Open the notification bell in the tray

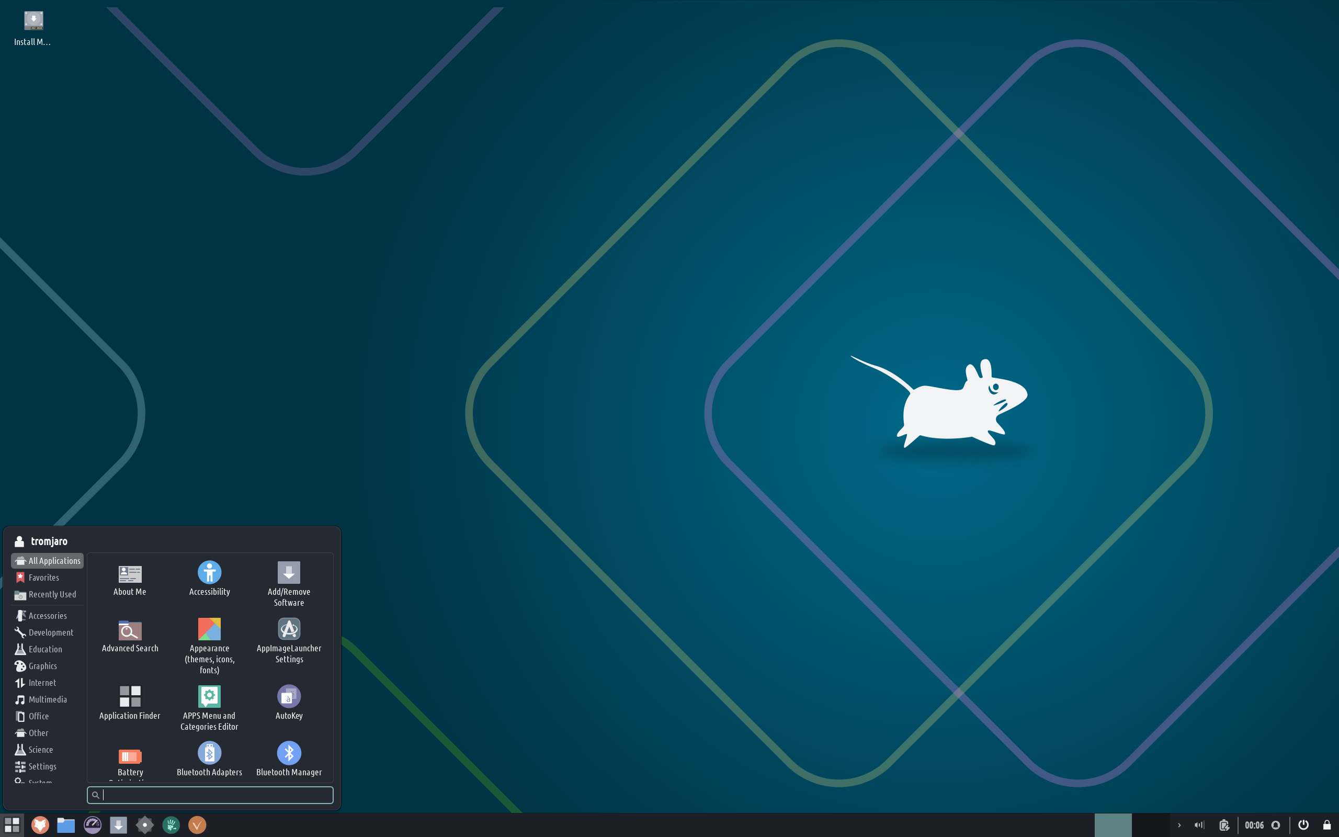pos(1276,825)
